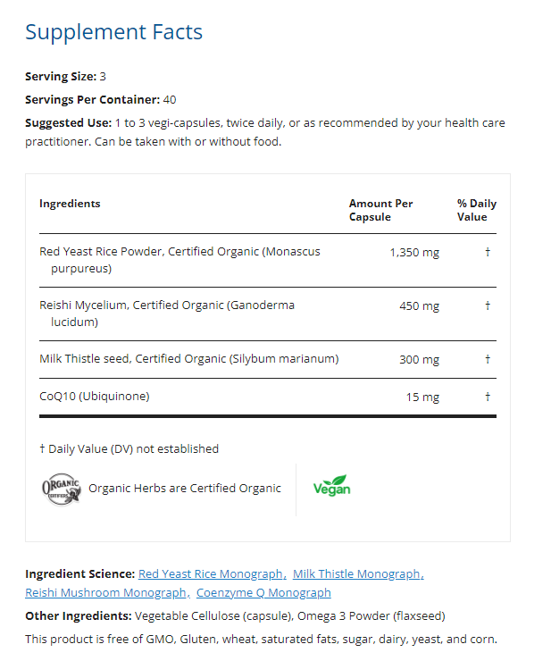Click the Certified Organic badge icon
Screen dimensions: 551x661
[x=62, y=489]
